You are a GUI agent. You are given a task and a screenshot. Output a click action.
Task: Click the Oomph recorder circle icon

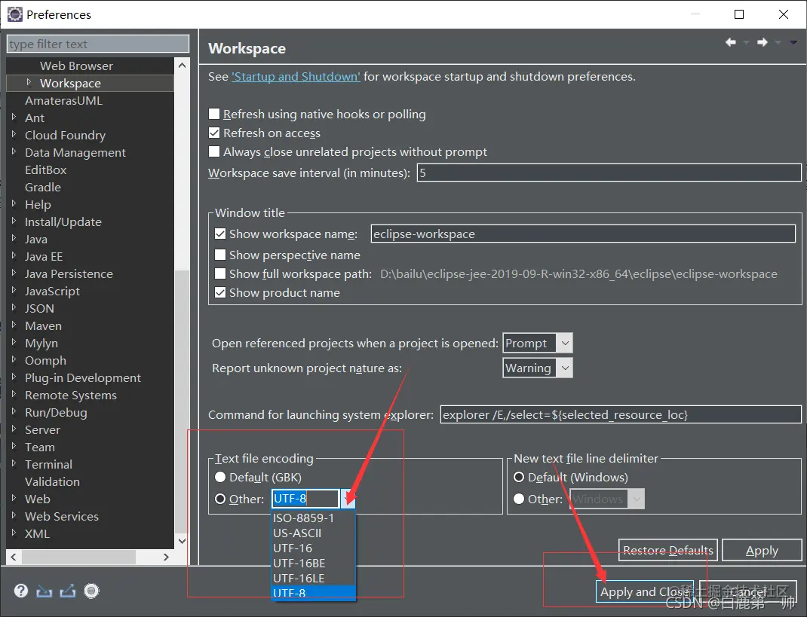[91, 591]
